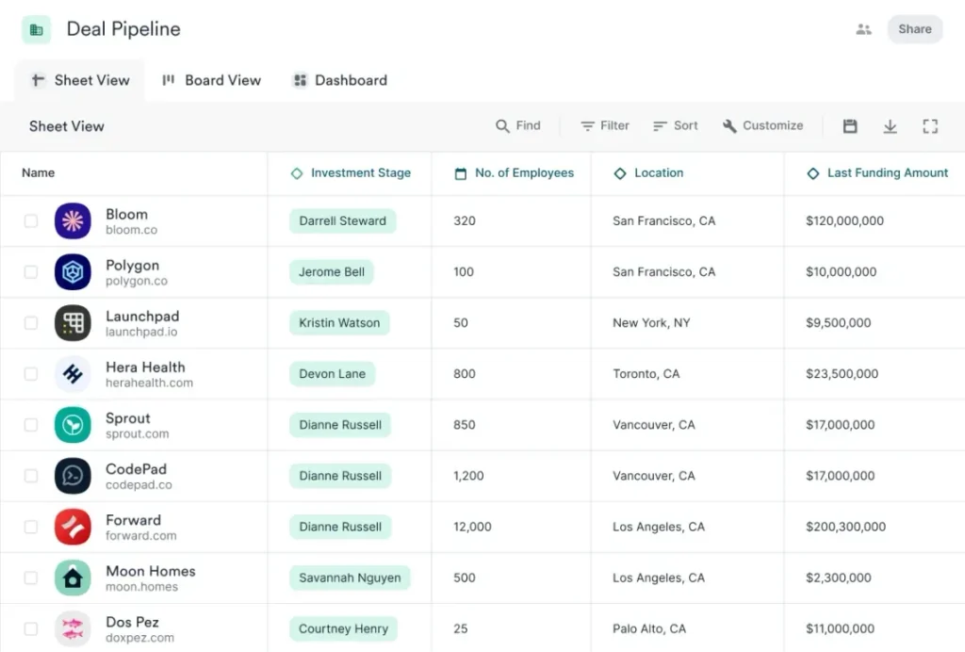The height and width of the screenshot is (652, 965).
Task: Open the Customize menu
Action: (762, 125)
